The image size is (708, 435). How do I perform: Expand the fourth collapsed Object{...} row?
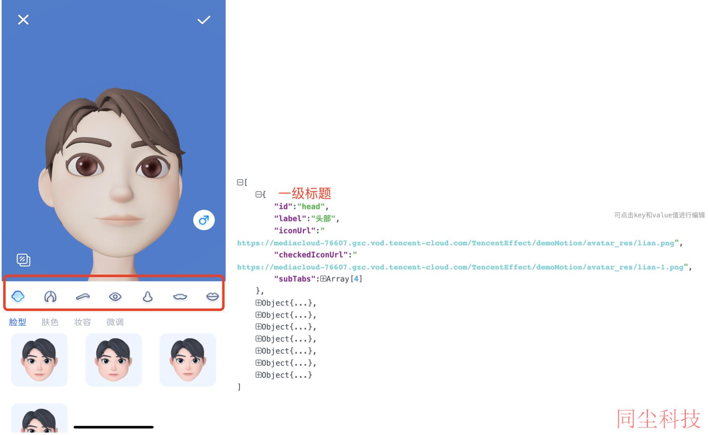(x=258, y=339)
